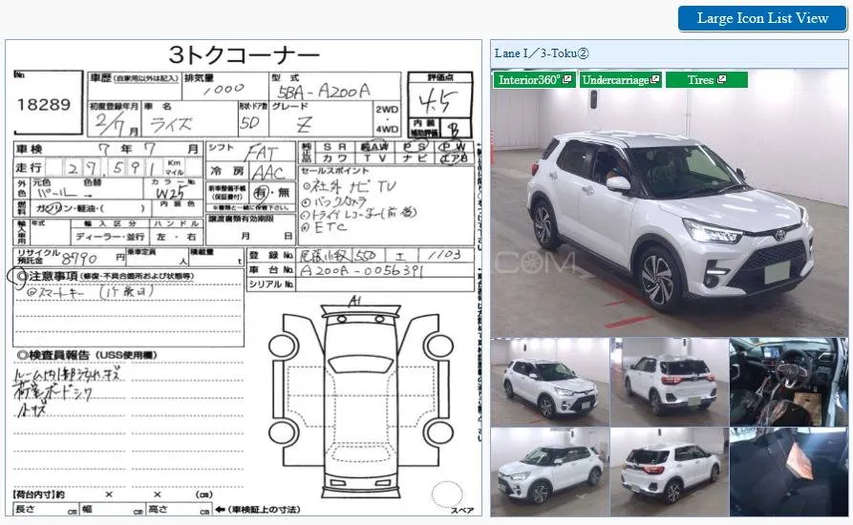This screenshot has width=853, height=525.
Task: Click the grade value Z
Action: pyautogui.click(x=304, y=125)
